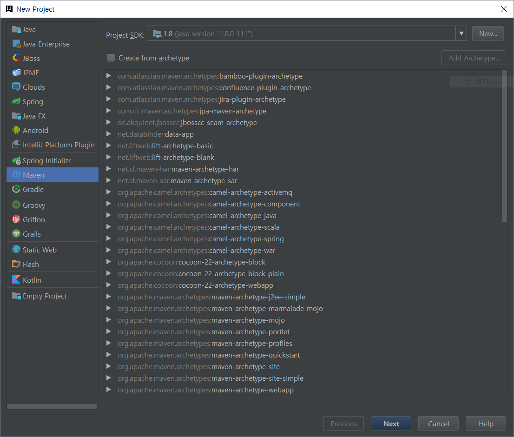This screenshot has height=437, width=514.
Task: Click the sidebar horizontal scrollbar
Action: pyautogui.click(x=52, y=406)
